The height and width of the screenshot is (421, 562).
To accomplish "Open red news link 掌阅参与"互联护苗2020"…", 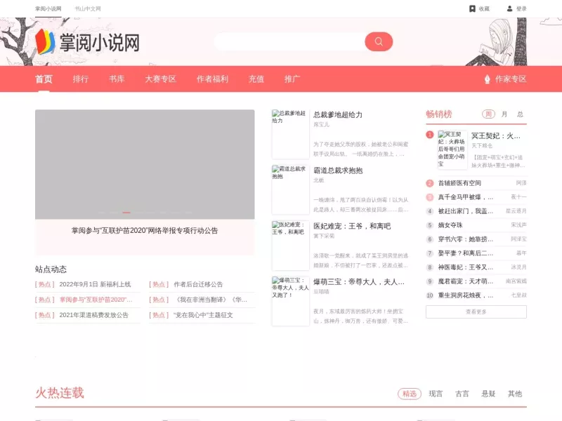I will [x=96, y=300].
